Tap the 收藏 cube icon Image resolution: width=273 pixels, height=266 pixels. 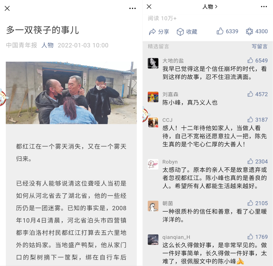click(x=180, y=32)
